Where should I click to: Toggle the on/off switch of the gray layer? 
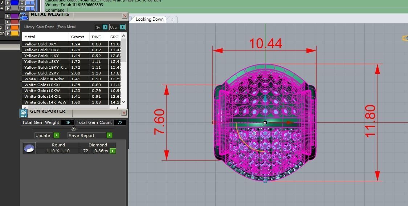coord(30,9)
